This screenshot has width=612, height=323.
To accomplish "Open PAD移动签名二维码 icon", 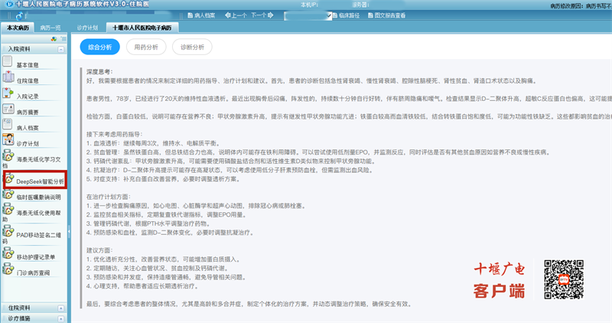I will [x=8, y=231].
